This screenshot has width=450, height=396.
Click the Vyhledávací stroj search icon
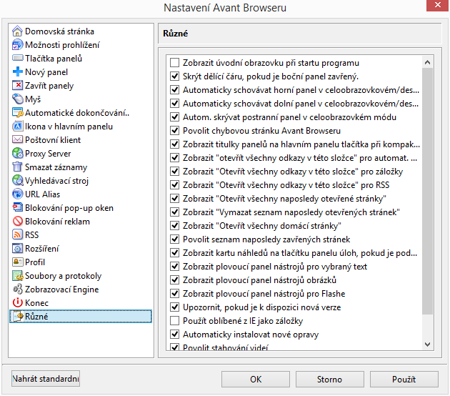point(18,180)
